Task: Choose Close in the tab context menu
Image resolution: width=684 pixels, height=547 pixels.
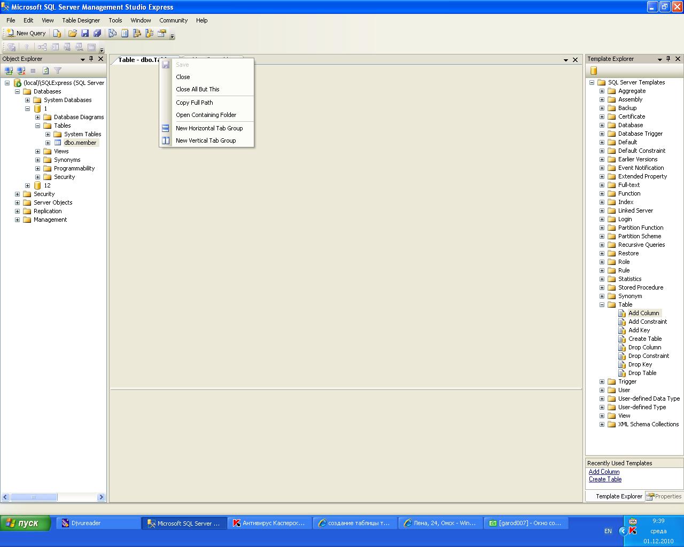Action: [x=207, y=77]
